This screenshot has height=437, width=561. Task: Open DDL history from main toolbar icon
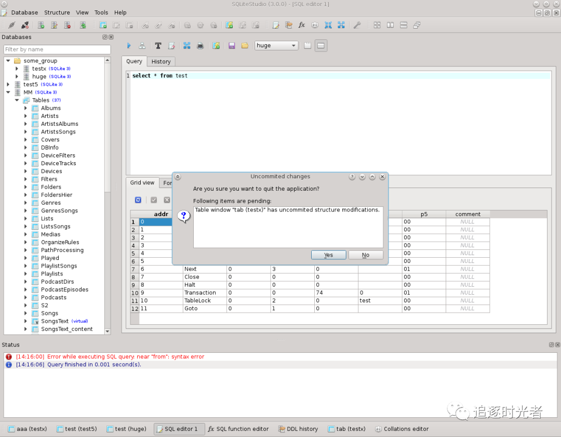pyautogui.click(x=289, y=25)
